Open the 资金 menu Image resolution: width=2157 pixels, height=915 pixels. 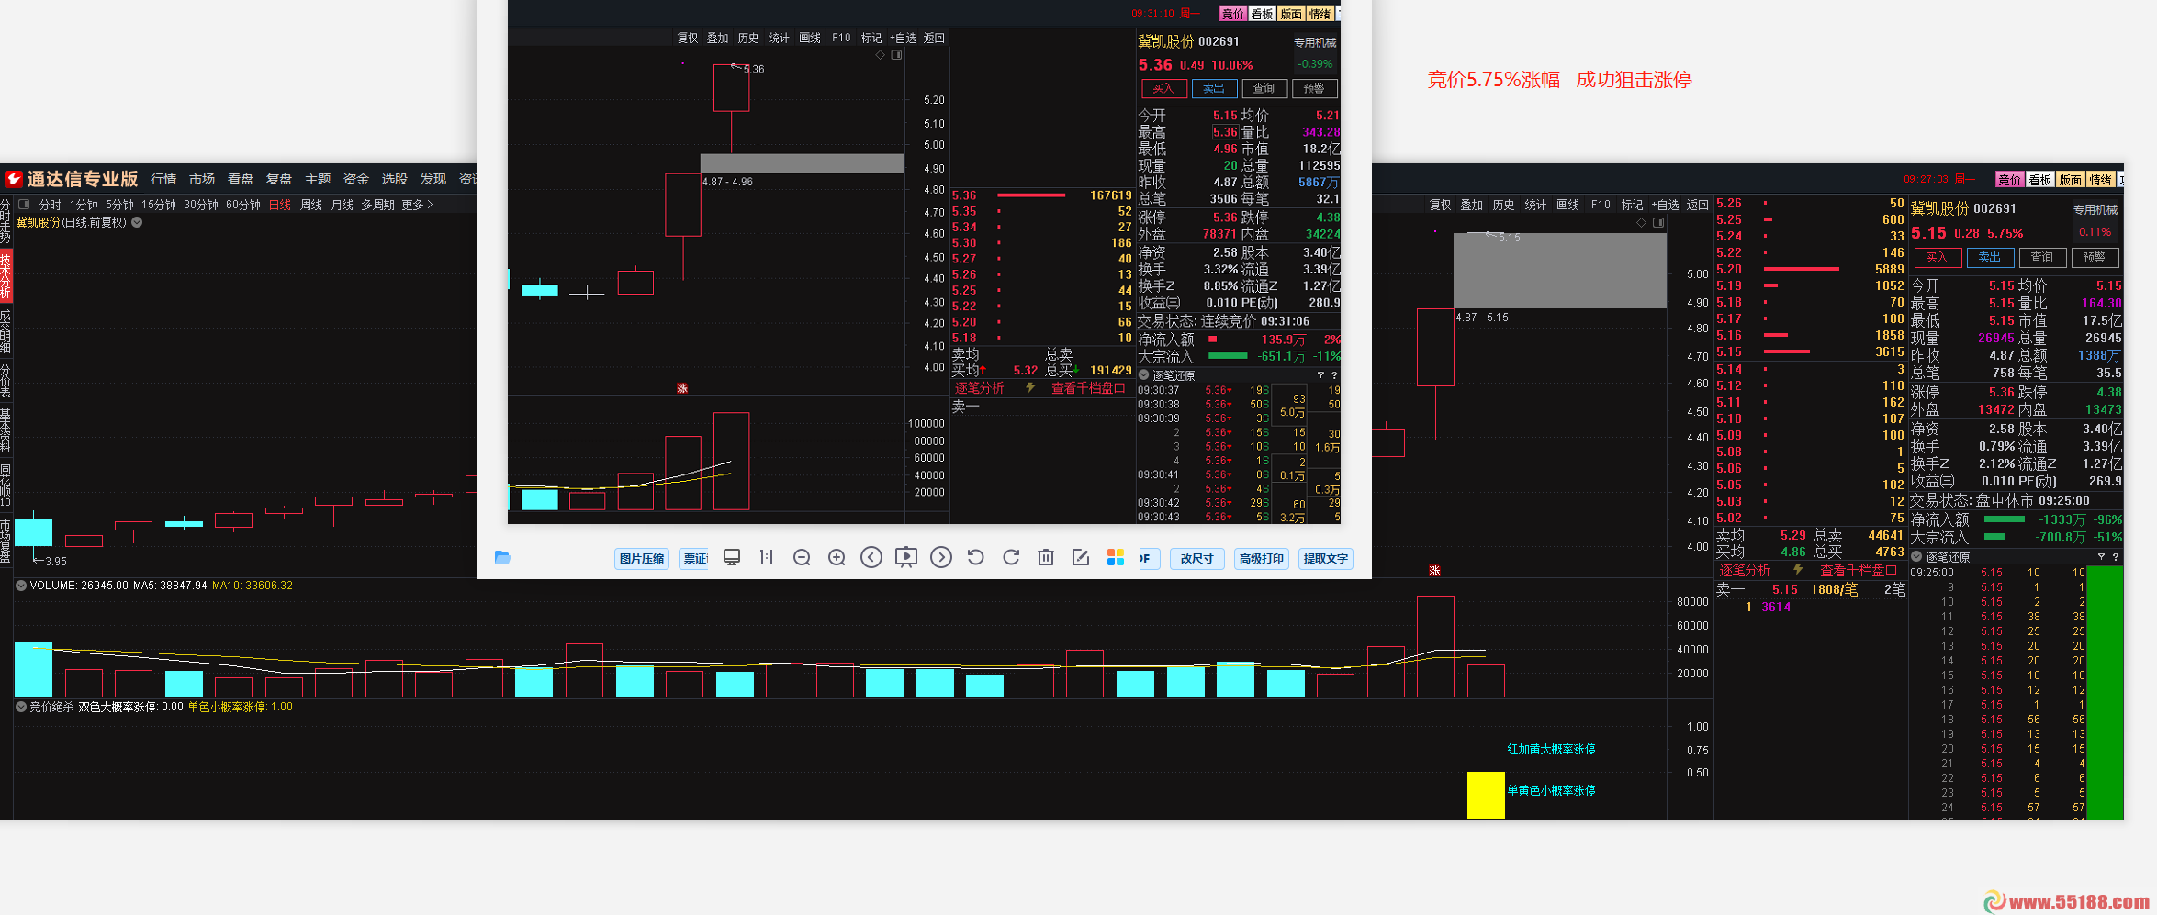click(x=356, y=180)
